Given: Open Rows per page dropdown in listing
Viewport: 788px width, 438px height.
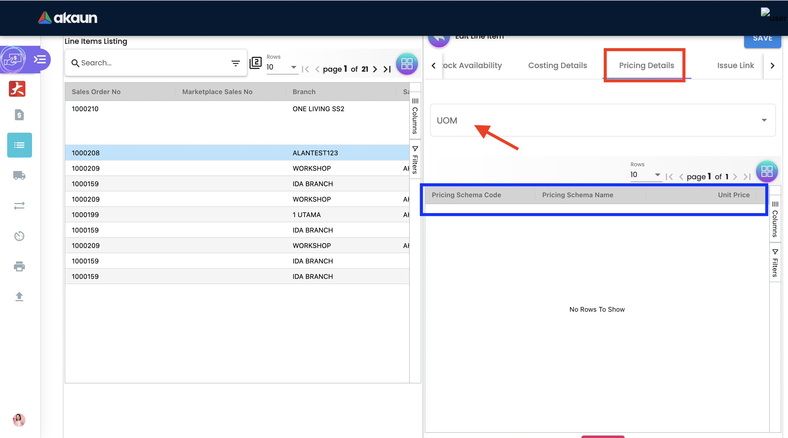Looking at the screenshot, I should pyautogui.click(x=281, y=67).
